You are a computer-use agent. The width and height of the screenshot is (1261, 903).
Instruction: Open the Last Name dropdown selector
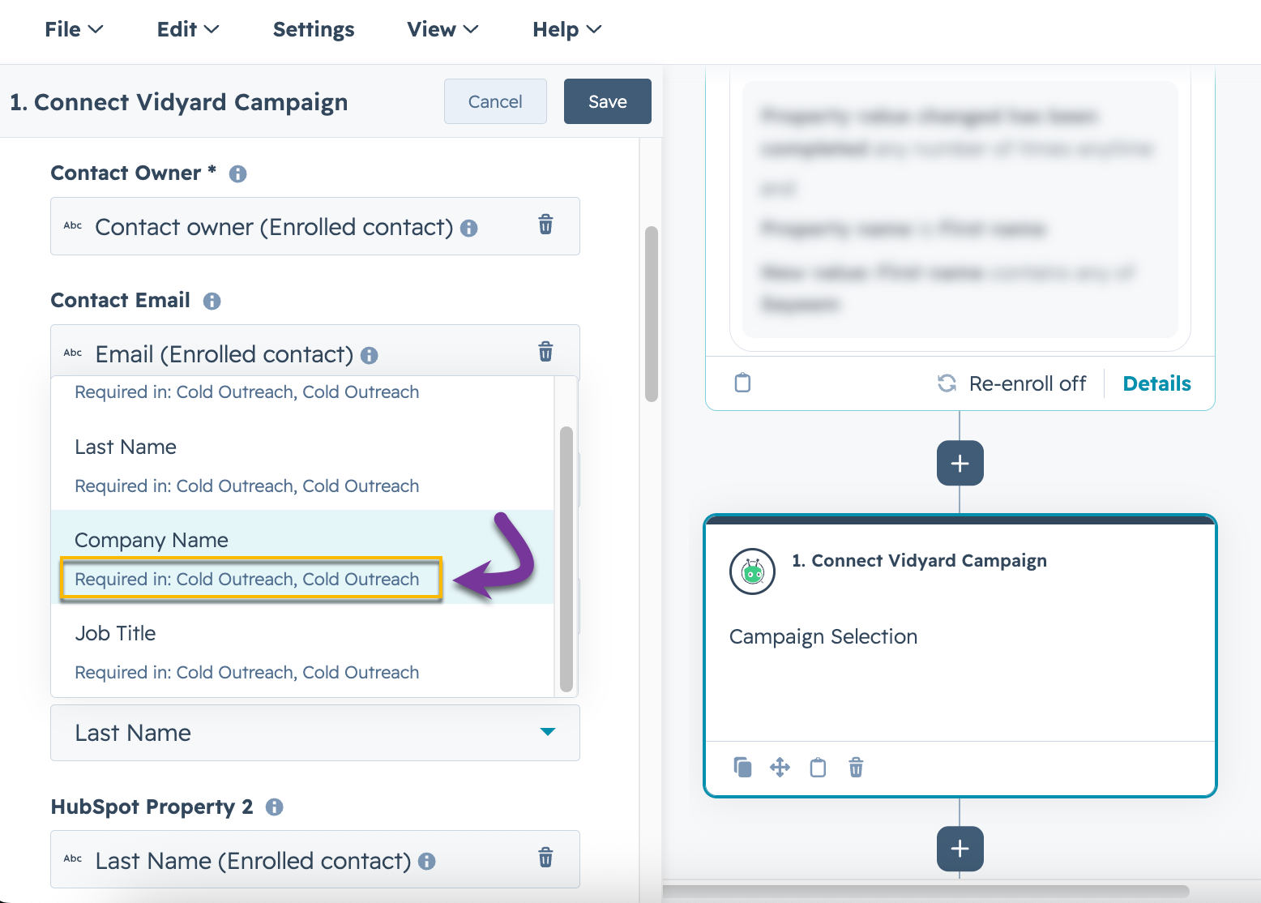pos(315,733)
